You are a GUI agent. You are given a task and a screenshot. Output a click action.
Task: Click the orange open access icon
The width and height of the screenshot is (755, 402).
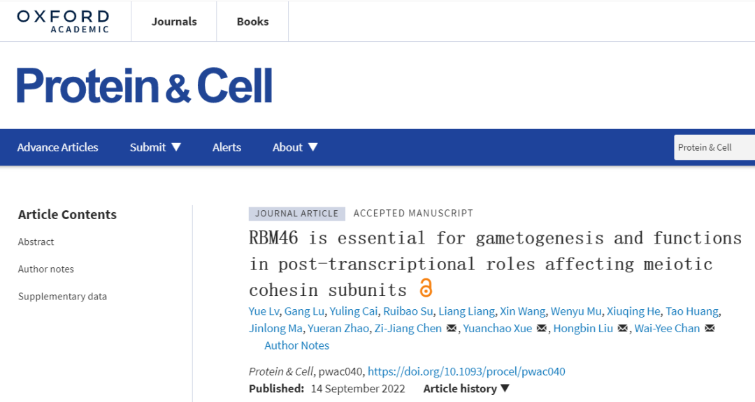point(426,288)
